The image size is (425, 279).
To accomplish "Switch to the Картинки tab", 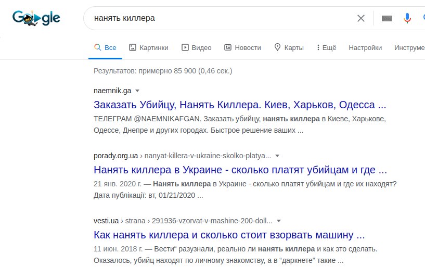I will [149, 48].
